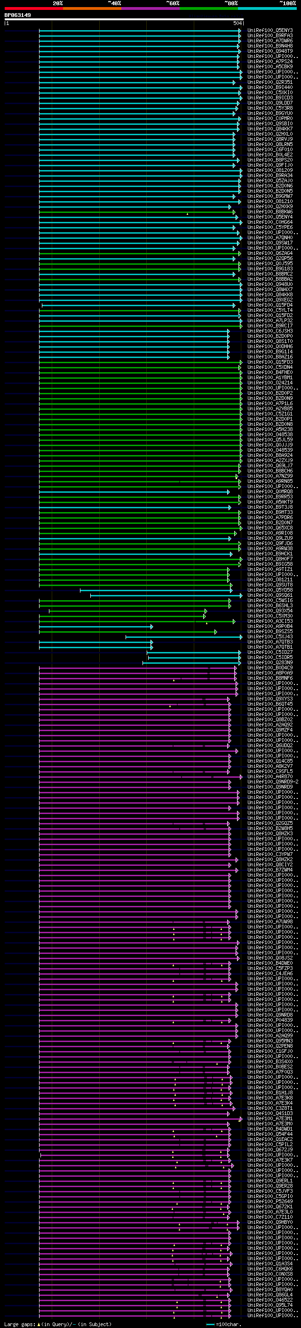Open the UniRef100_B0L4E2 label
The image size is (301, 1328).
pyautogui.click(x=270, y=155)
